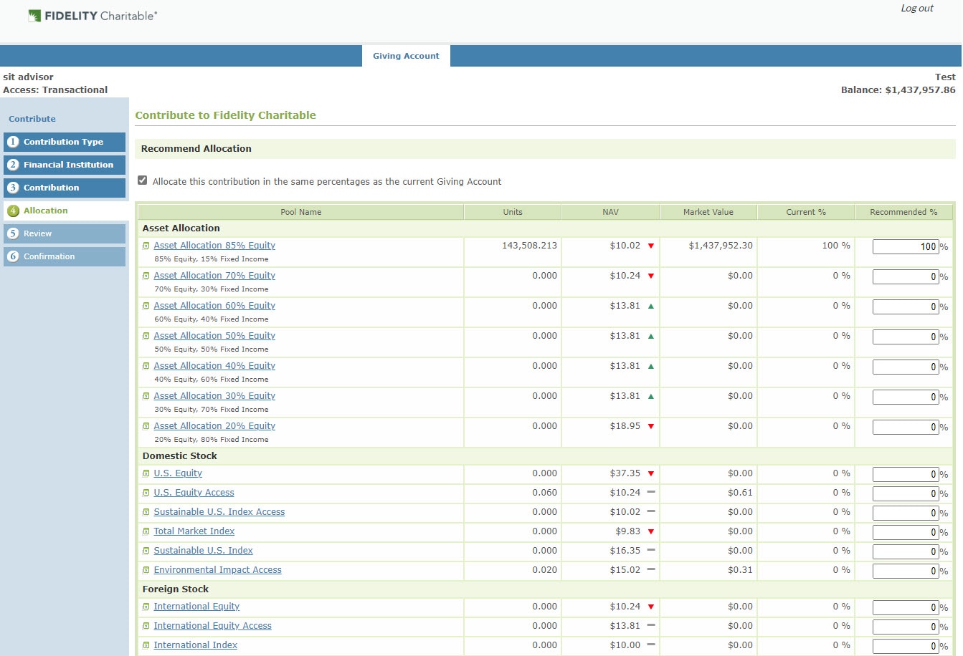Viewport: 963px width, 656px height.
Task: Click small icon next to U.S. Equity
Action: [146, 473]
